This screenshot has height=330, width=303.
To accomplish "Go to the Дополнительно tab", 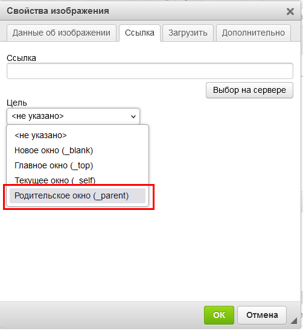I will [254, 33].
